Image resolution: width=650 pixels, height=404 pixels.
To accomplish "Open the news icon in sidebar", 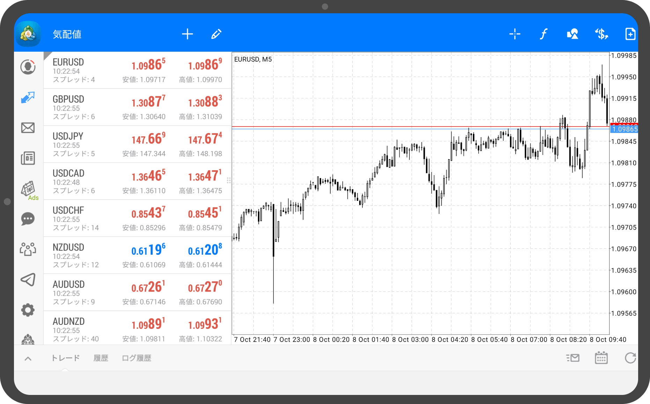I will coord(28,158).
